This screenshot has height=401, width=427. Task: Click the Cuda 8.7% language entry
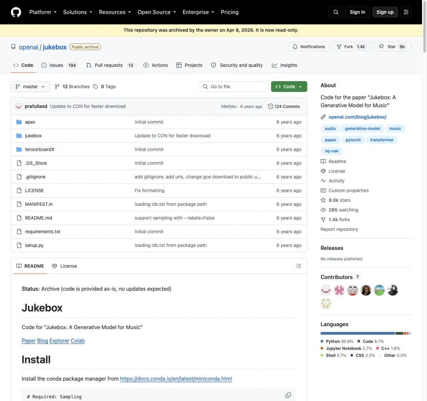pyautogui.click(x=370, y=341)
